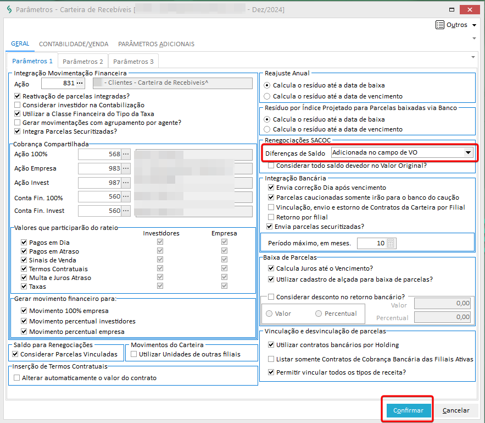
Task: Open CONTABILIDADE/VENDA tab
Action: [74, 44]
